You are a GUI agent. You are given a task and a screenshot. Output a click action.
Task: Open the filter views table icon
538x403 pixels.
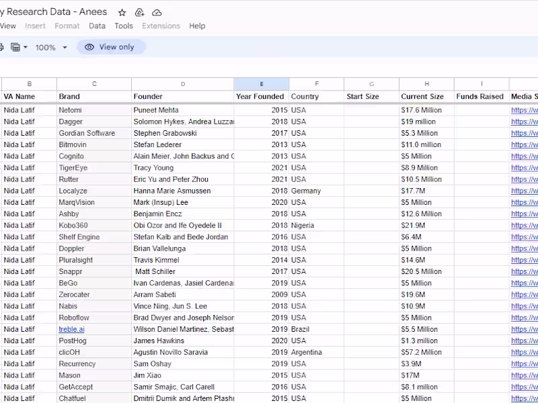click(15, 48)
